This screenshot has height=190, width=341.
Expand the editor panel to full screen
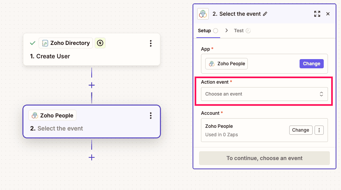click(317, 14)
